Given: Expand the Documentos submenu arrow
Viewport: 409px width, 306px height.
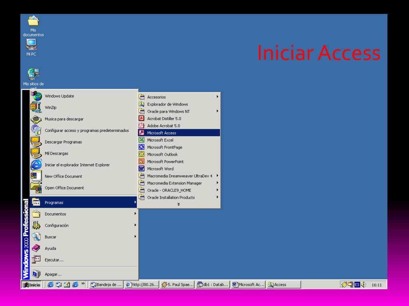Looking at the screenshot, I should (x=135, y=214).
